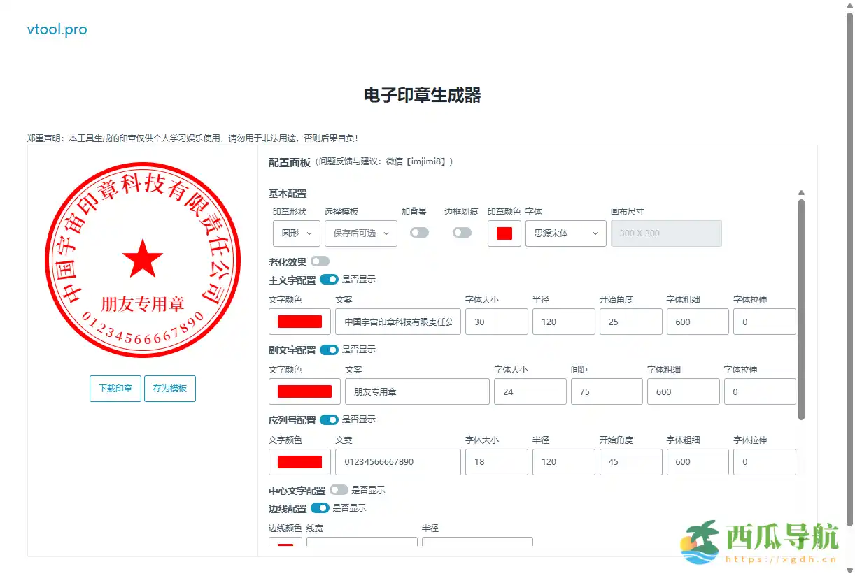
Task: Select the main text font size field
Action: click(x=496, y=322)
